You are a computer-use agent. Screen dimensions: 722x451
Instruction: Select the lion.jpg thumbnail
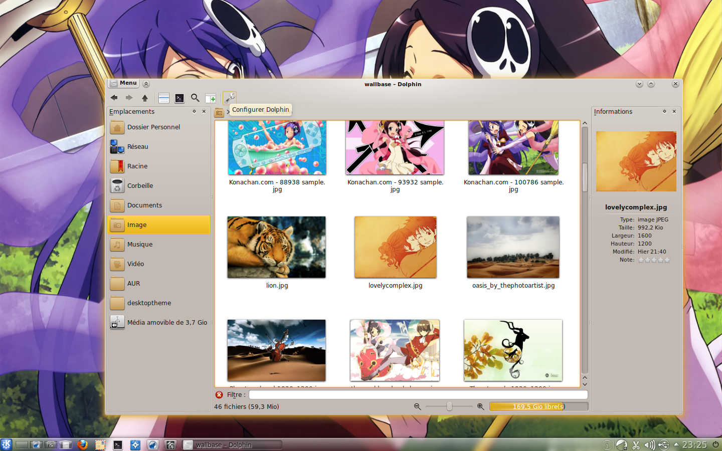click(x=277, y=247)
